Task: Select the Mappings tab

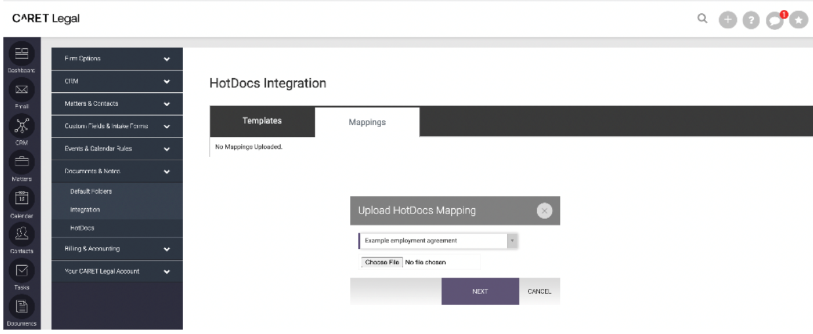Action: (367, 122)
